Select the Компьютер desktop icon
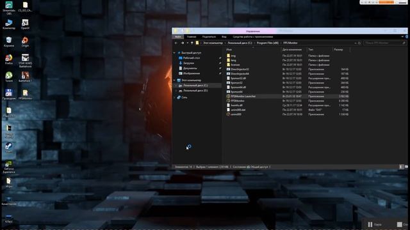The image size is (410, 230). [9, 24]
